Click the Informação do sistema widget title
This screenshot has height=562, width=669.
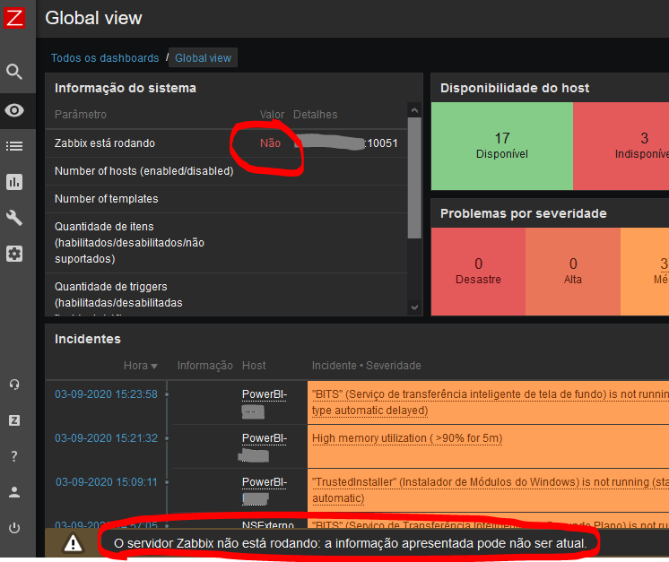coord(126,88)
